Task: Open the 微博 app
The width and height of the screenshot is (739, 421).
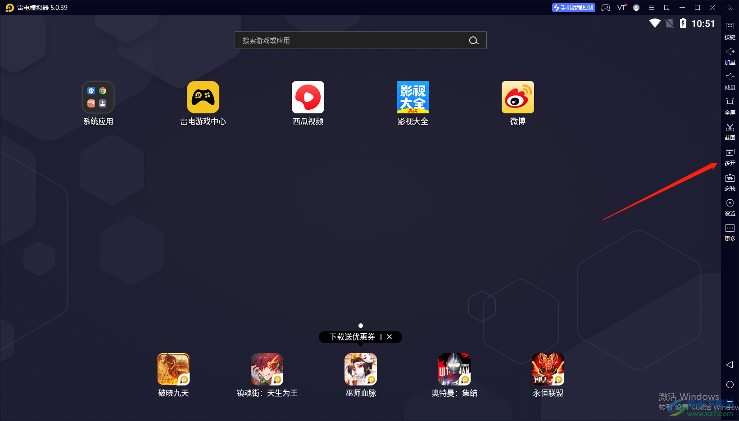Action: point(518,97)
